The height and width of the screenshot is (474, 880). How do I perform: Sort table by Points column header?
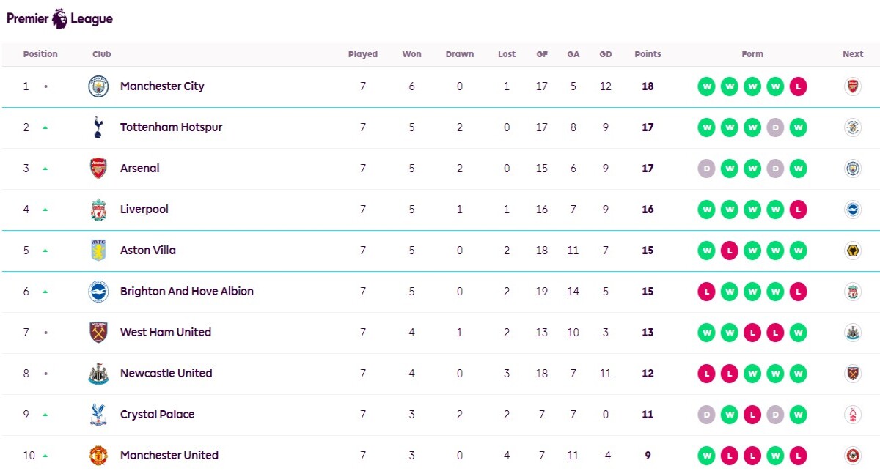[648, 54]
